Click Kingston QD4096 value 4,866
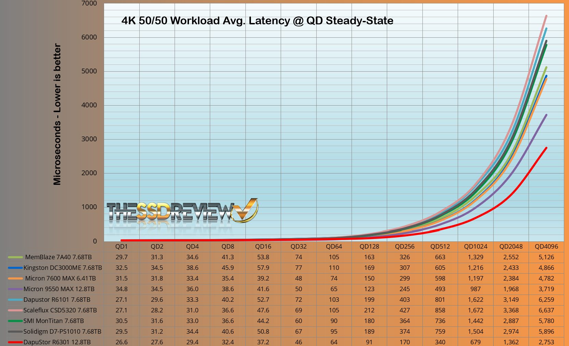 coord(546,267)
